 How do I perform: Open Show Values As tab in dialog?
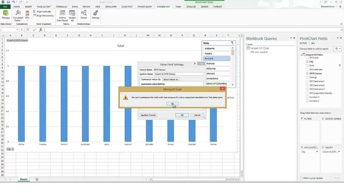point(171,80)
